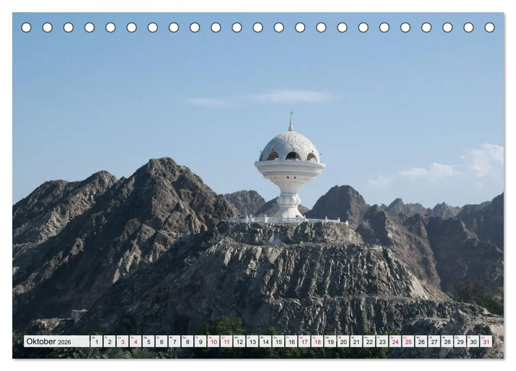Pick date cell 14 (Mi)

(265, 341)
